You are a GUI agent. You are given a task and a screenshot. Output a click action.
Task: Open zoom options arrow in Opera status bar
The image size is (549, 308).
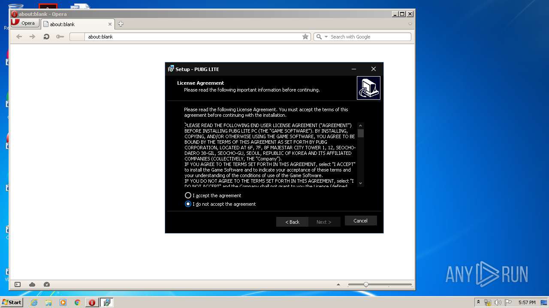[338, 284]
